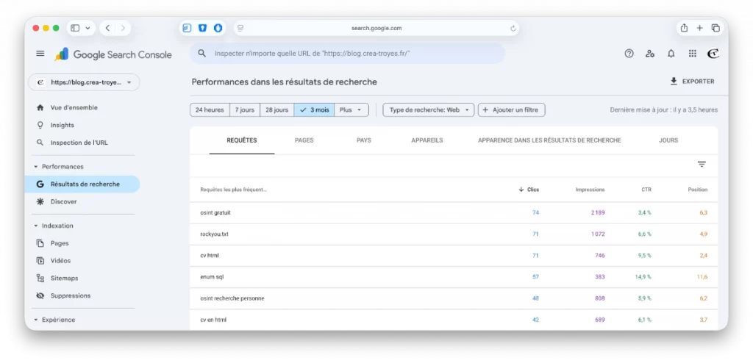This screenshot has width=753, height=363.
Task: Switch to the Appareils tab
Action: point(427,140)
